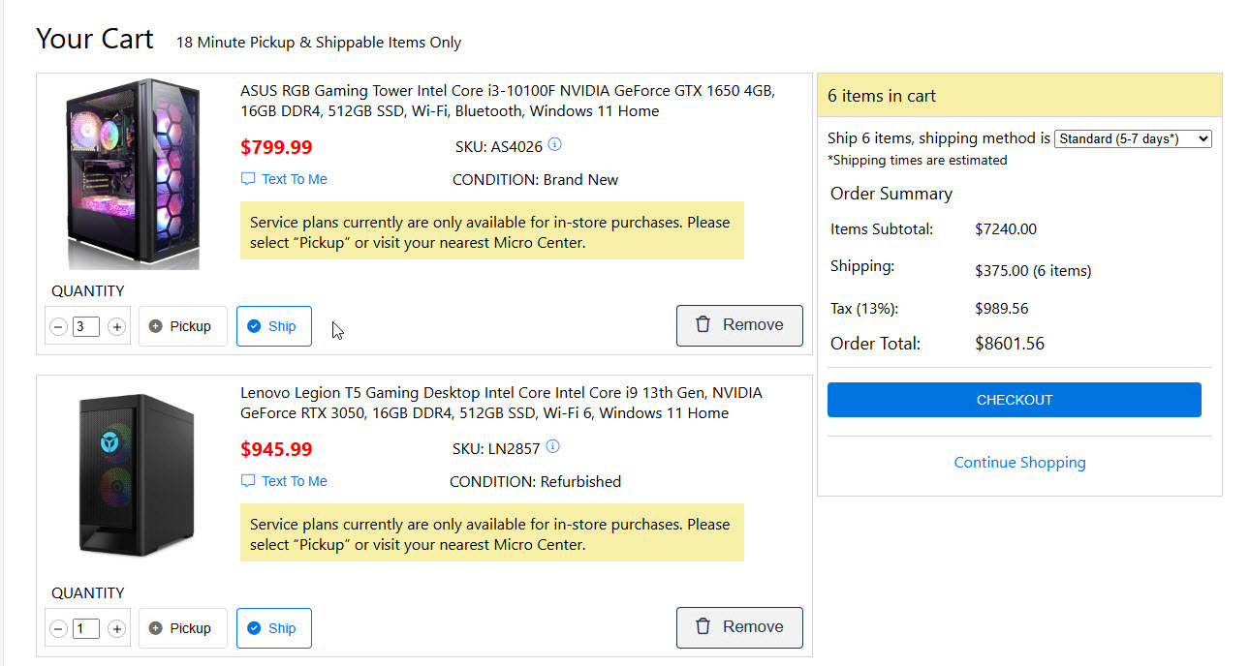Viewport: 1250px width, 666px height.
Task: Click the ASUS quantity input field
Action: click(86, 327)
